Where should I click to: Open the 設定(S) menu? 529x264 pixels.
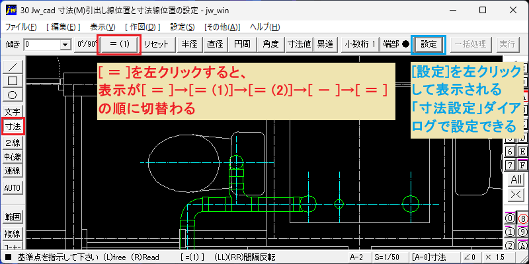[x=183, y=27]
